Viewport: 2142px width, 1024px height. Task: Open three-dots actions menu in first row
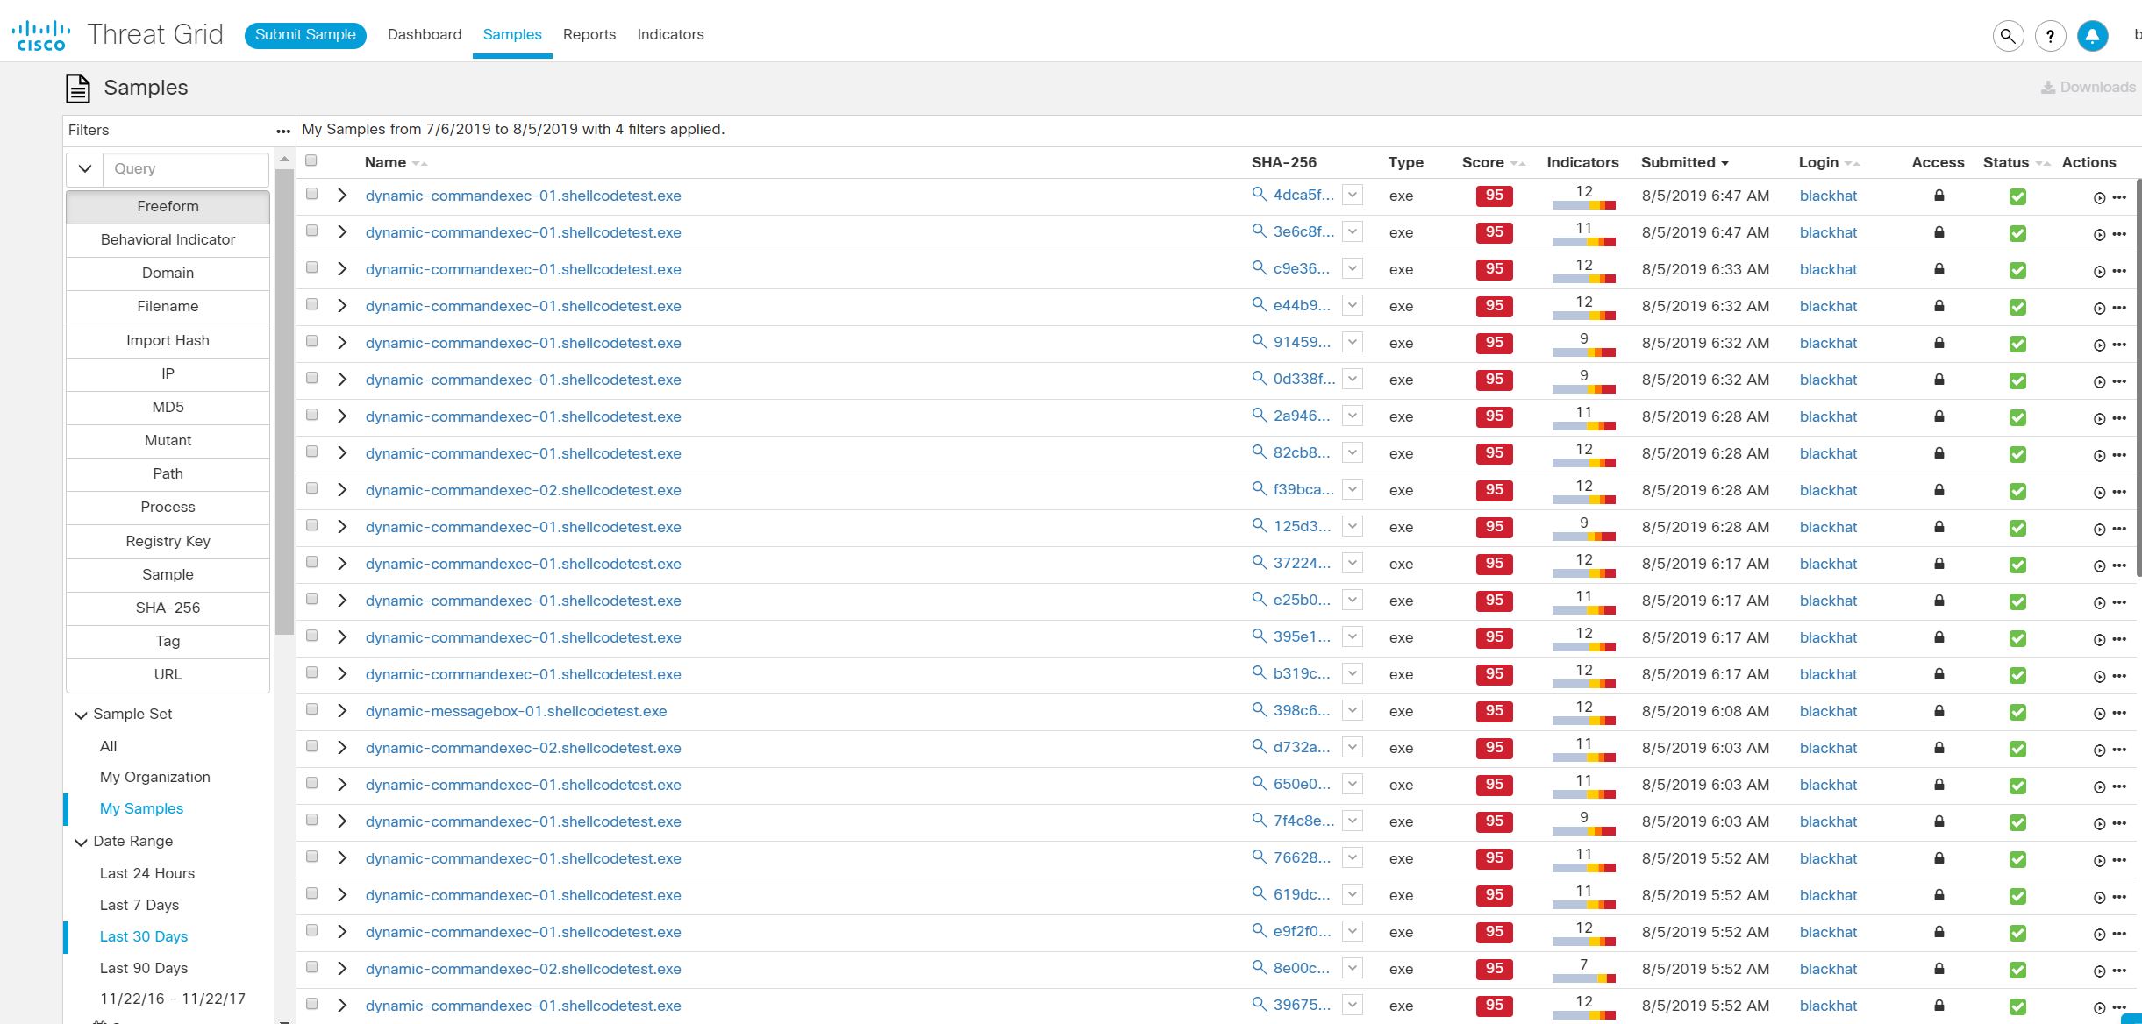pyautogui.click(x=2119, y=197)
